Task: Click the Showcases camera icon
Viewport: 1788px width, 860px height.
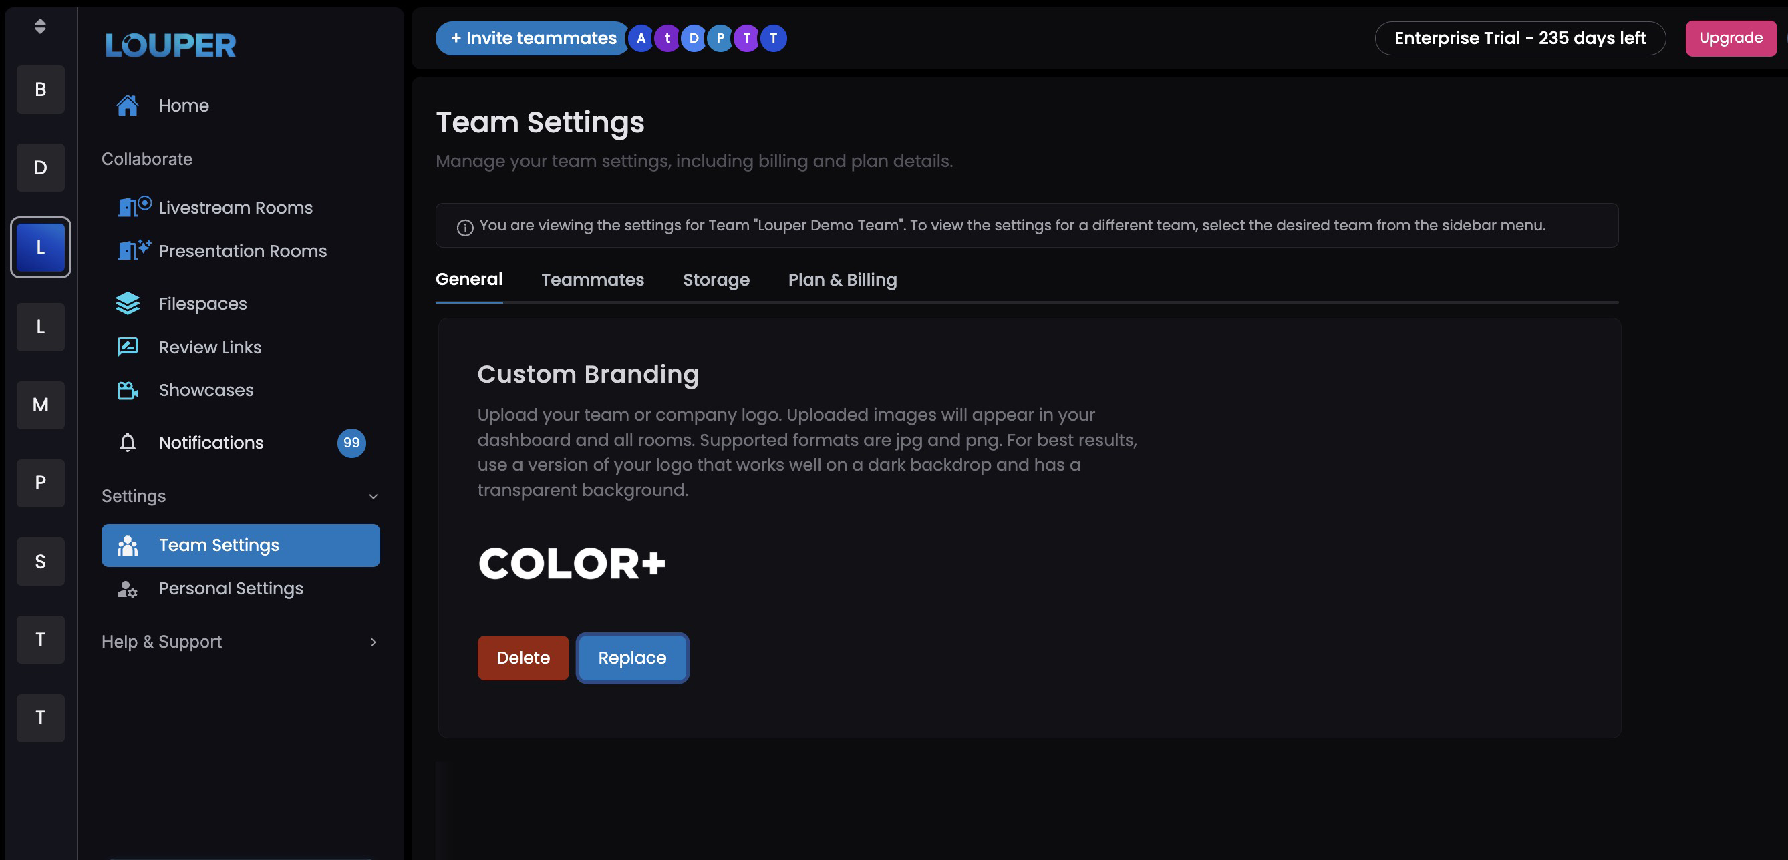Action: pos(128,390)
